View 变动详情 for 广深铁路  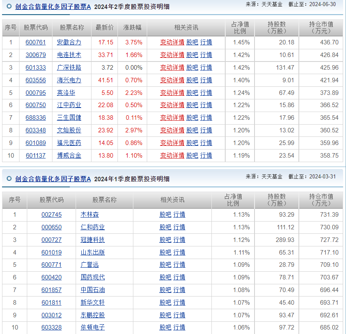[172, 68]
